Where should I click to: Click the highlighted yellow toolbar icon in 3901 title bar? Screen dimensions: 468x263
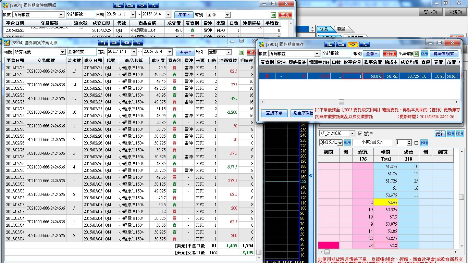tap(353, 44)
